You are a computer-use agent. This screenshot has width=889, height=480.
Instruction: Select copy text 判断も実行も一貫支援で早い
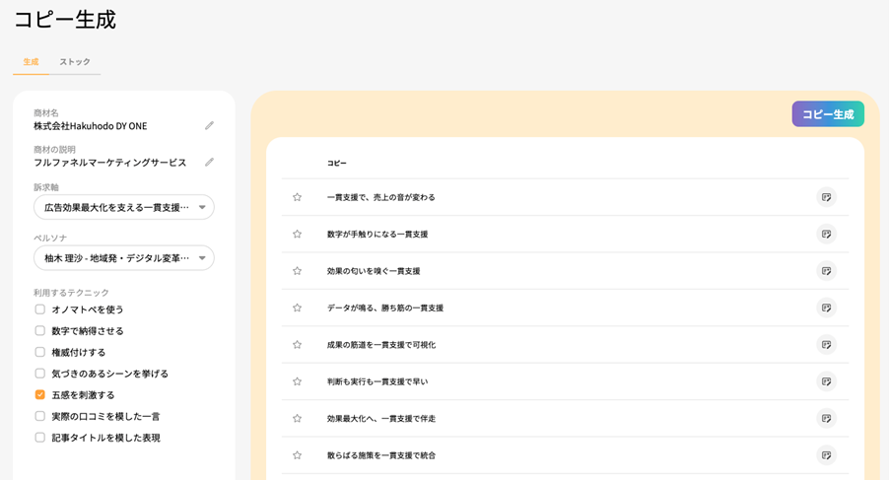coord(377,381)
